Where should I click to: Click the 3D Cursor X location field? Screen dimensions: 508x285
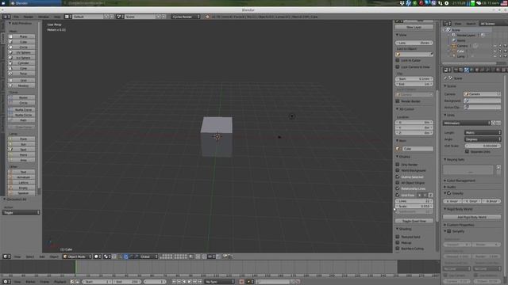point(414,123)
